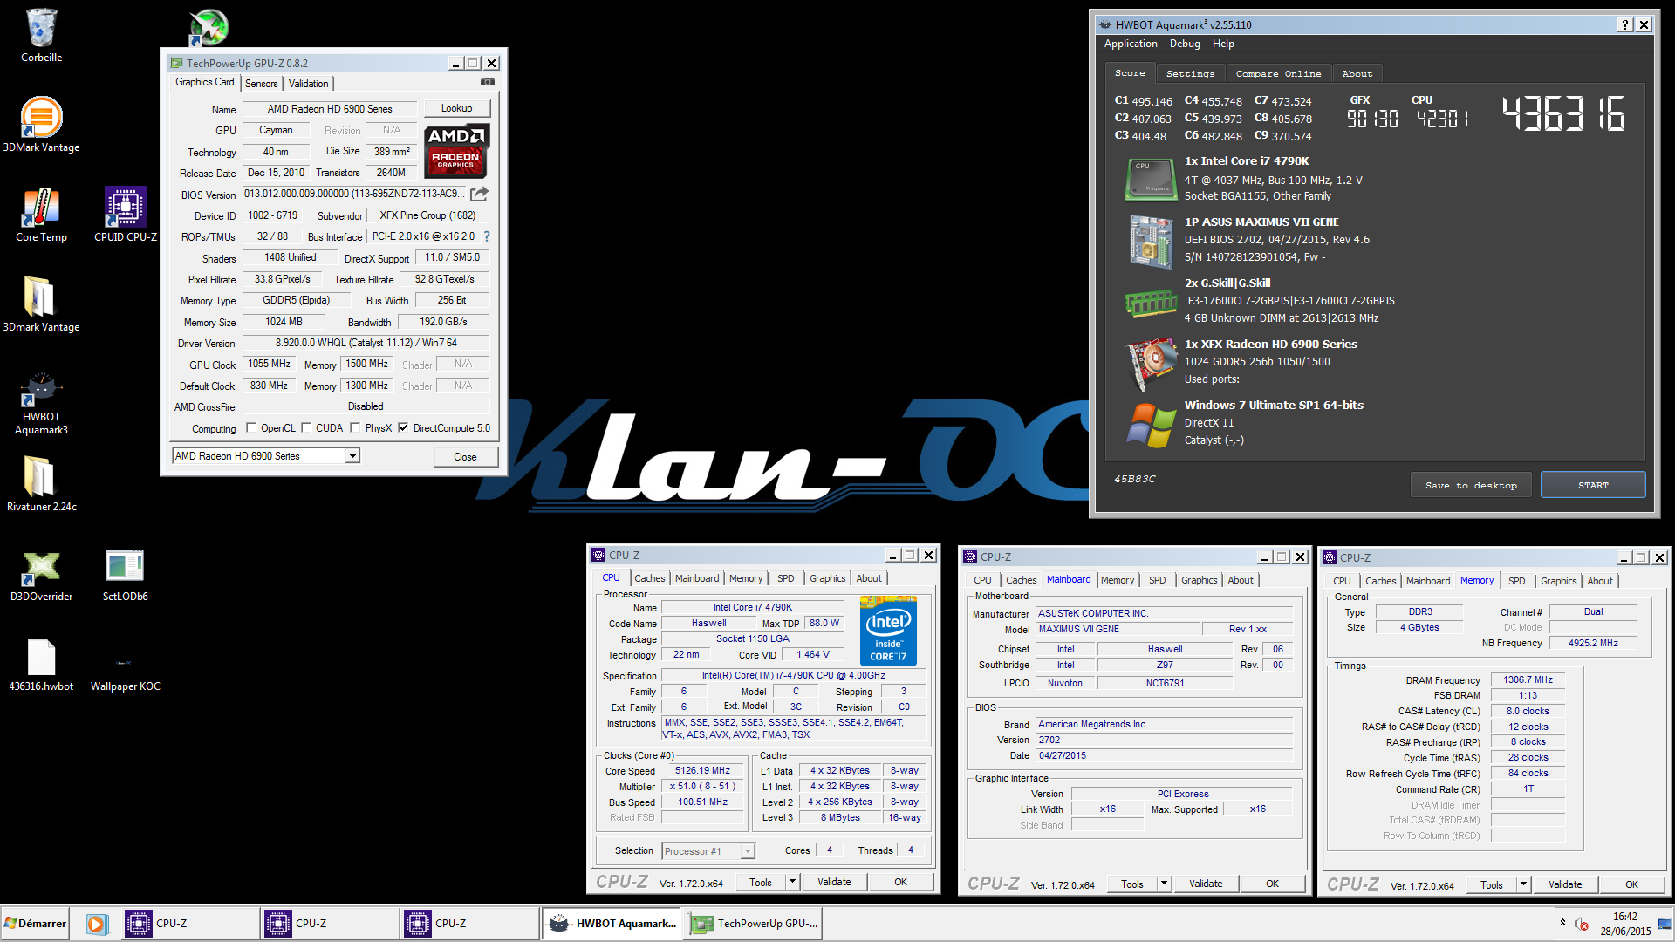Click the green shortcut icon at top of desktop
1675x942 pixels.
coord(209,28)
